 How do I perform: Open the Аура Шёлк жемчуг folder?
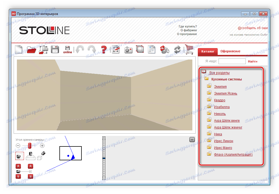pos(228,127)
